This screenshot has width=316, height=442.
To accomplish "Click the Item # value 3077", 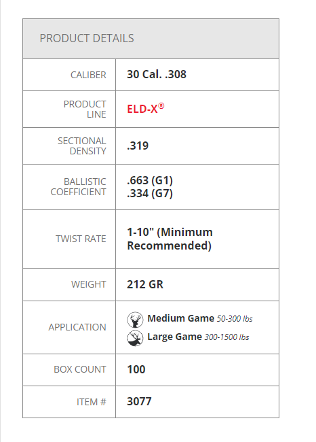I will click(139, 401).
